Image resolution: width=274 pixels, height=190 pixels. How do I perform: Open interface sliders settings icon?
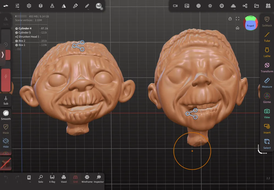click(17, 6)
